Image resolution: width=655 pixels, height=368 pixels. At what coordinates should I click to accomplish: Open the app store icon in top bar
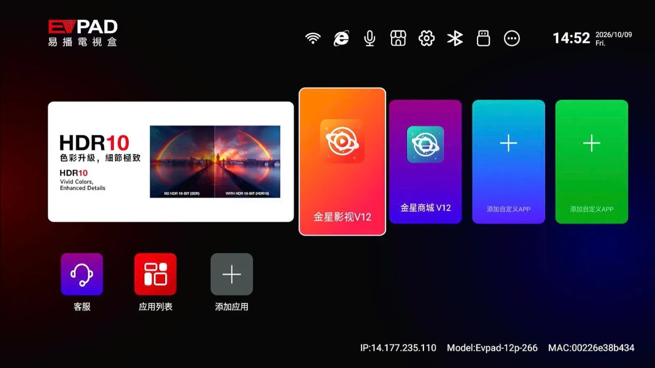click(398, 38)
